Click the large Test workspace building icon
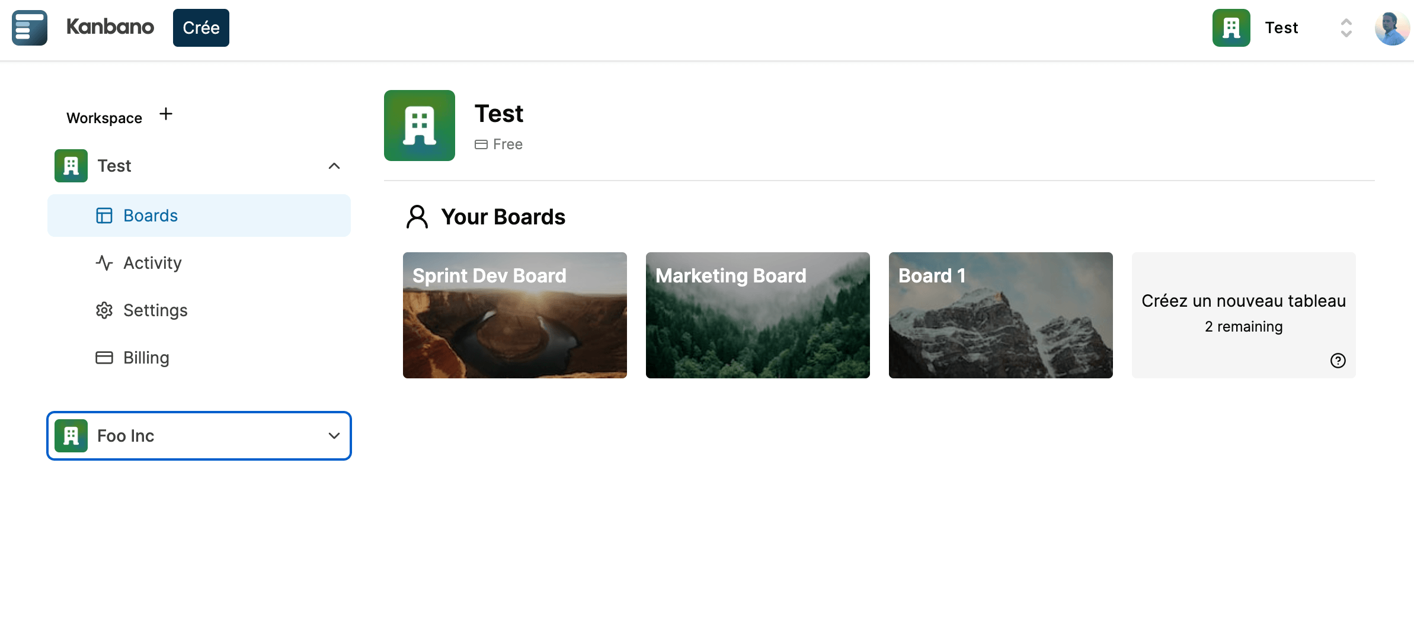The image size is (1414, 630). pyautogui.click(x=420, y=126)
